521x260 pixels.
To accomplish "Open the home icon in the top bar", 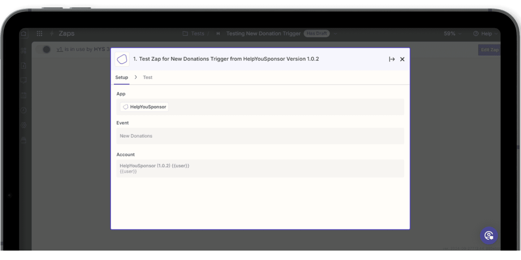I will coord(24,33).
